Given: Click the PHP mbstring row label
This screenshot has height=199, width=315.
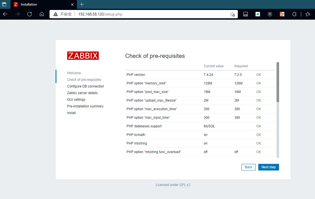Looking at the screenshot, I should point(137,143).
